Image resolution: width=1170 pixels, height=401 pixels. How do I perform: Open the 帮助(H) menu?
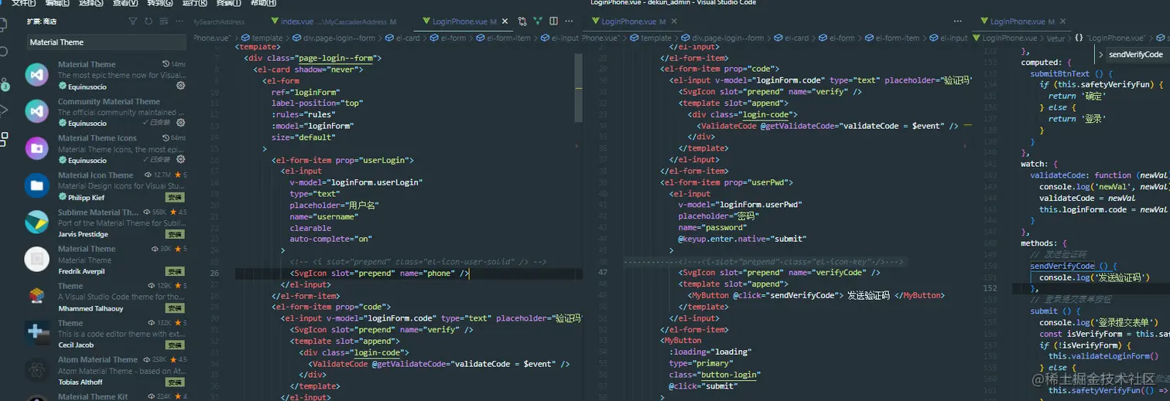pyautogui.click(x=262, y=3)
